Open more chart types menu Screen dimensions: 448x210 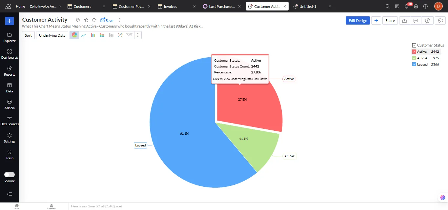point(138,35)
